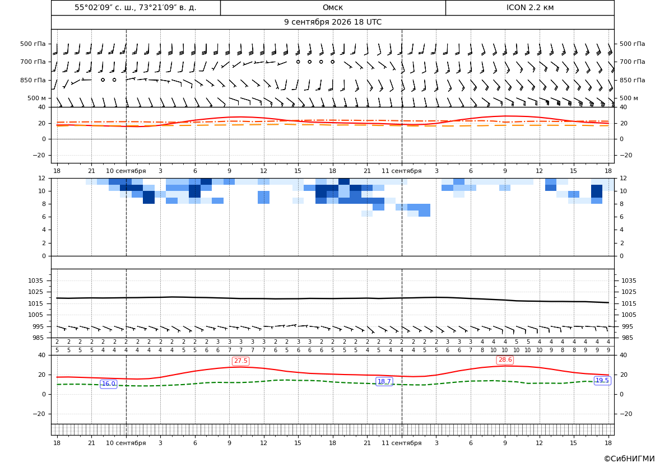Click the red 27.5 maximum temperature label
The height and width of the screenshot is (463, 655).
[x=240, y=361]
